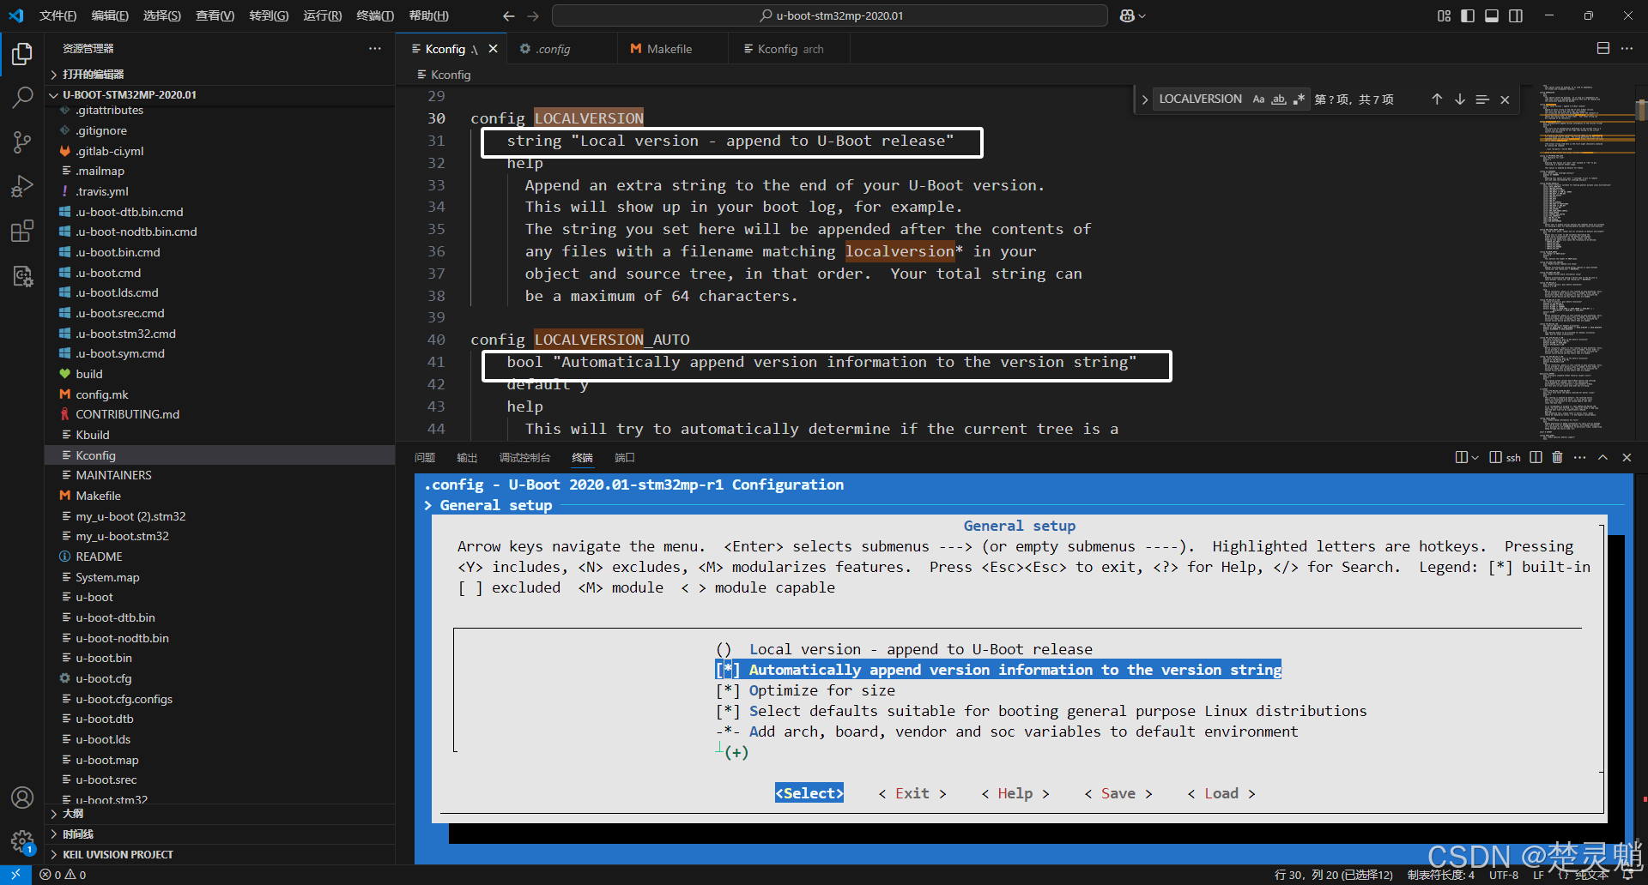Split the terminal pane
The width and height of the screenshot is (1648, 885).
tap(1536, 457)
